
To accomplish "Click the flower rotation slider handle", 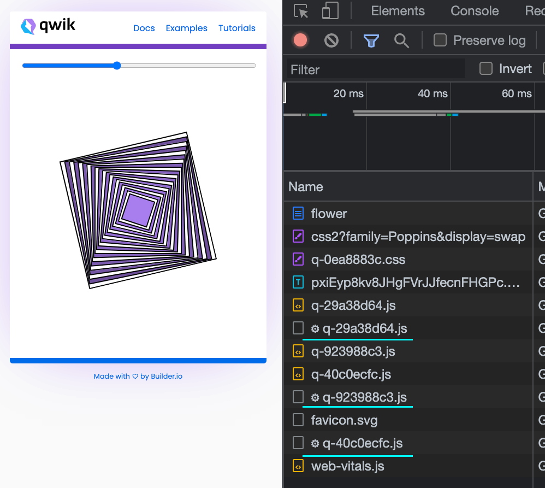I will pos(117,66).
